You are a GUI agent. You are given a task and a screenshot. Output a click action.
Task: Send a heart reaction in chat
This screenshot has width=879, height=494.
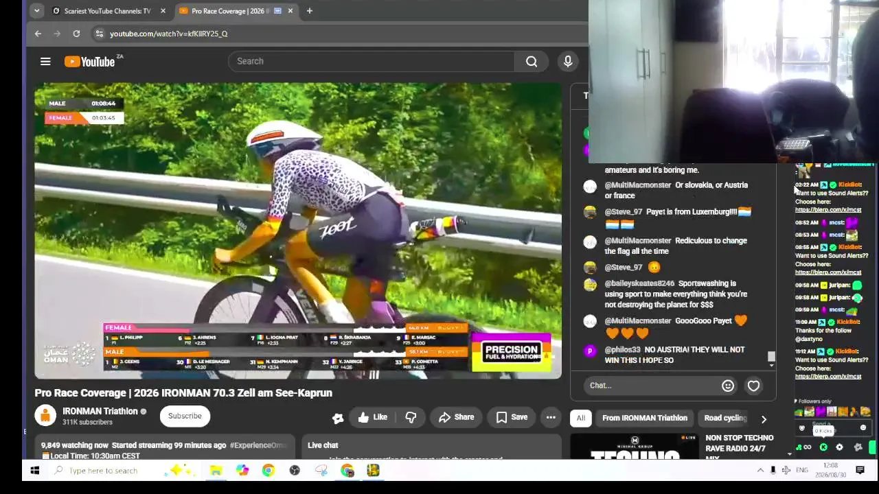coord(753,386)
